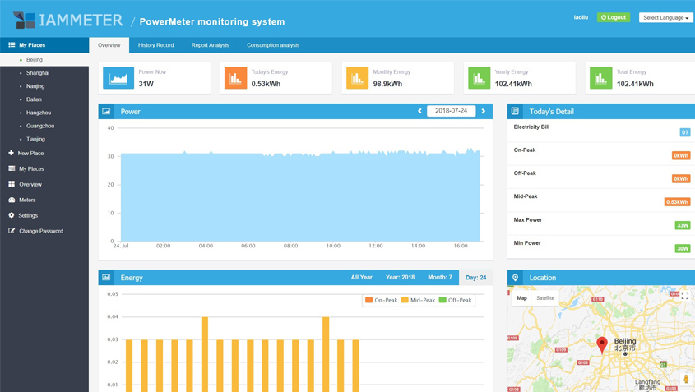This screenshot has width=695, height=392.
Task: Toggle Off-Peak series in legend
Action: click(456, 300)
